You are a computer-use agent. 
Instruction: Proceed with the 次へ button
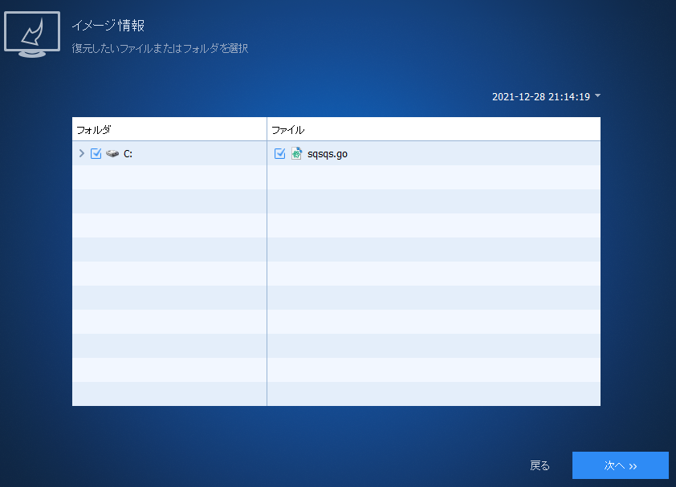[621, 465]
